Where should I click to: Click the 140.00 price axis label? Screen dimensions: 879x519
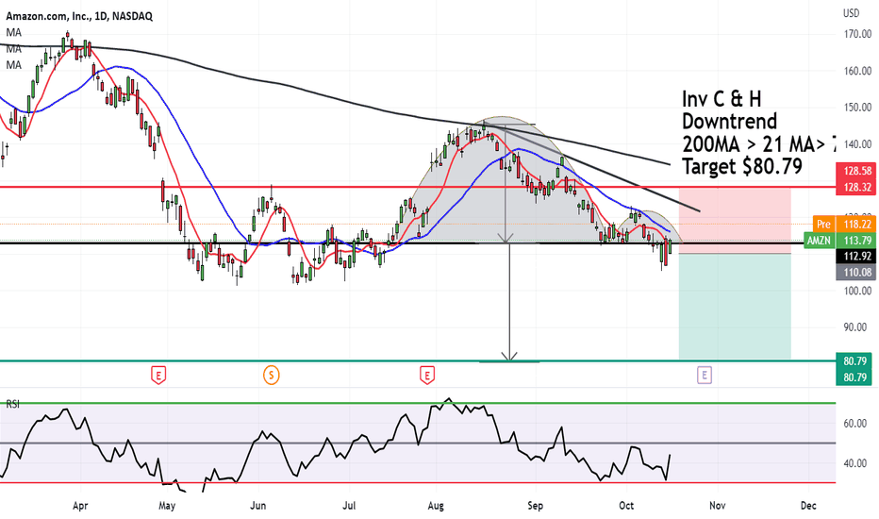click(857, 144)
